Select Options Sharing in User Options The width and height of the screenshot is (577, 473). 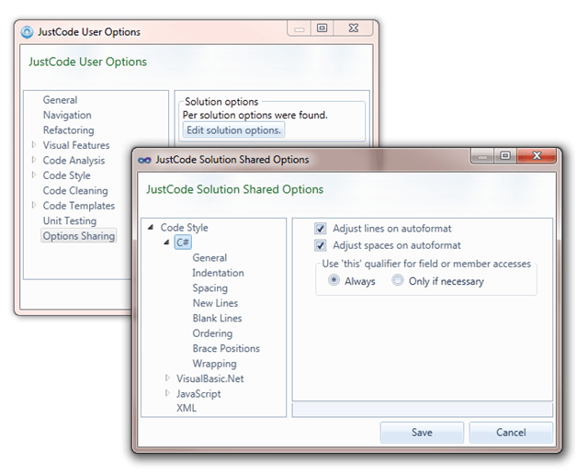coord(79,236)
